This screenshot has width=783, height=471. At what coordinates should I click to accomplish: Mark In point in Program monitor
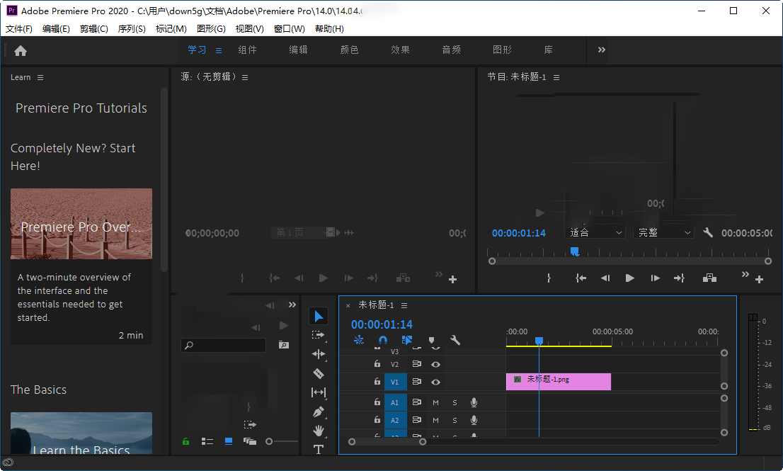(x=549, y=278)
